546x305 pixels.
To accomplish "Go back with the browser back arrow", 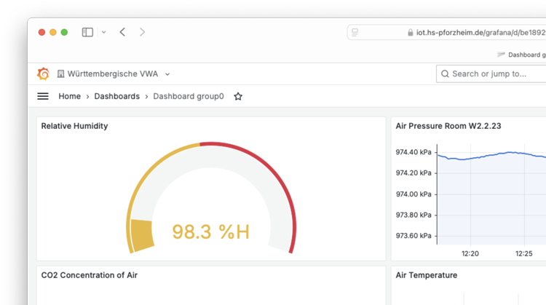I will pyautogui.click(x=122, y=32).
